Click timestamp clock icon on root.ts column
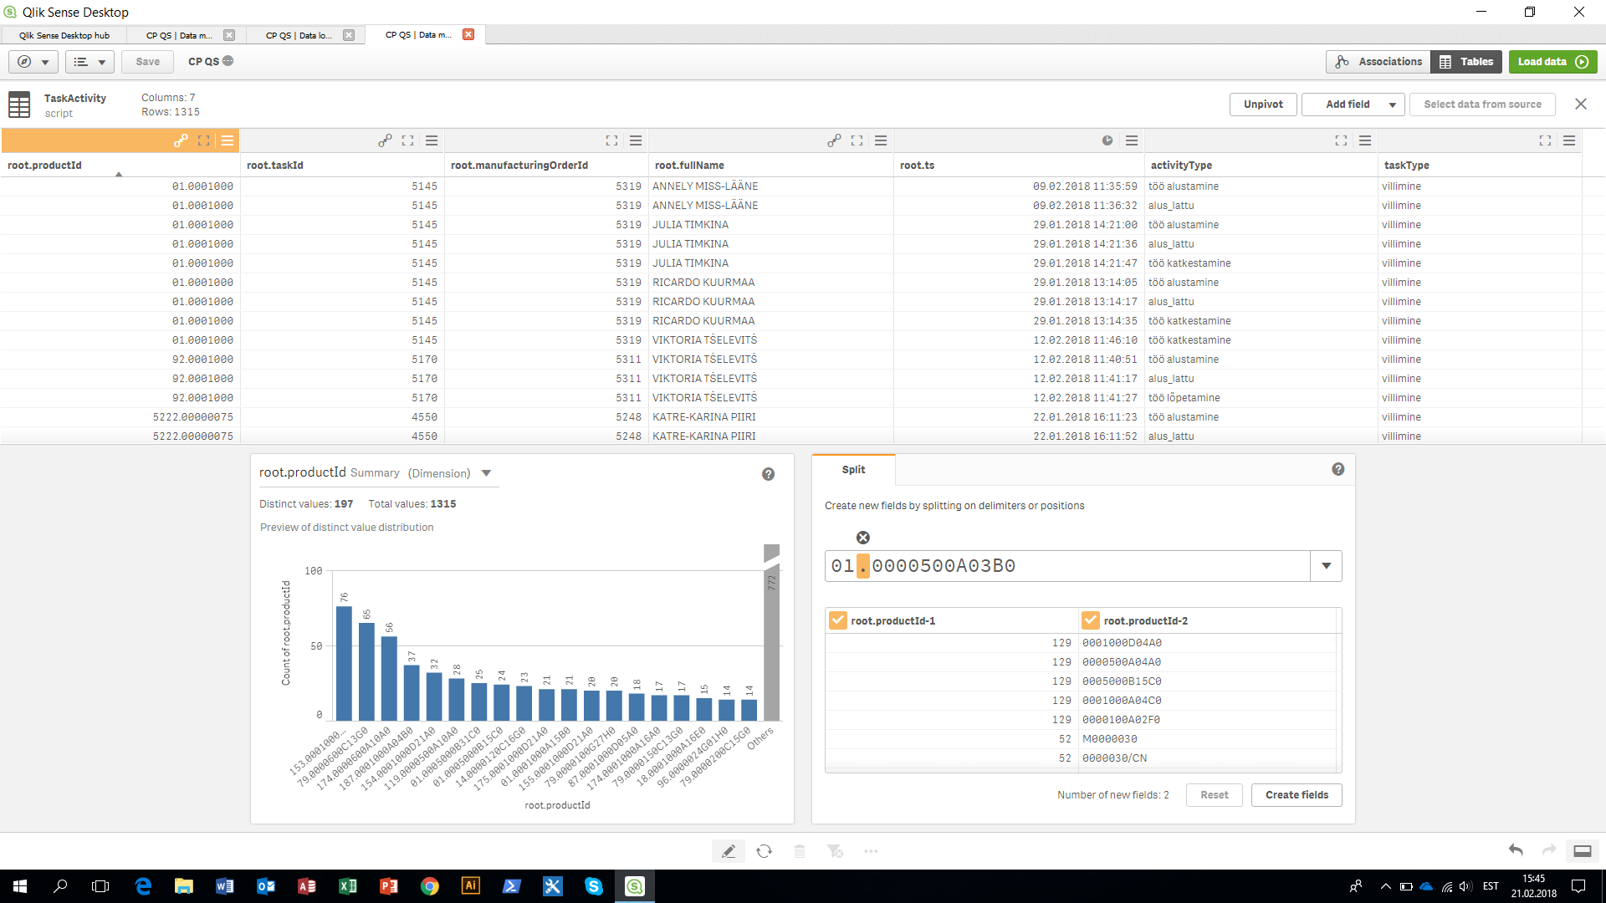The width and height of the screenshot is (1606, 903). (x=1107, y=140)
